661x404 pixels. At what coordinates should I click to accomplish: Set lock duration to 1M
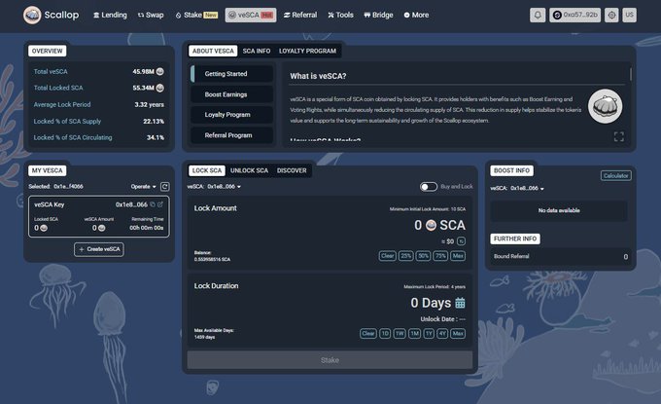(415, 334)
